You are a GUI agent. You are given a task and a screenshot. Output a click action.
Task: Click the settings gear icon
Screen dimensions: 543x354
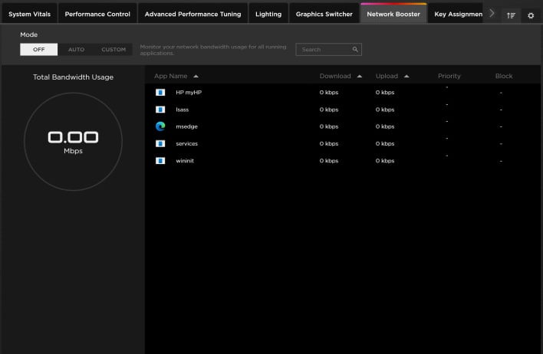point(530,15)
